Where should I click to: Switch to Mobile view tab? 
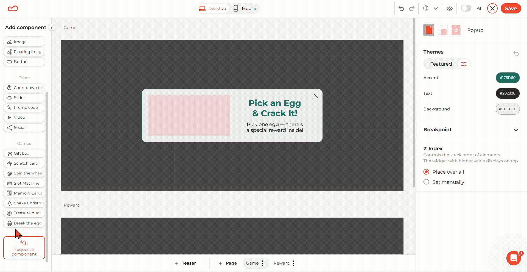245,9
